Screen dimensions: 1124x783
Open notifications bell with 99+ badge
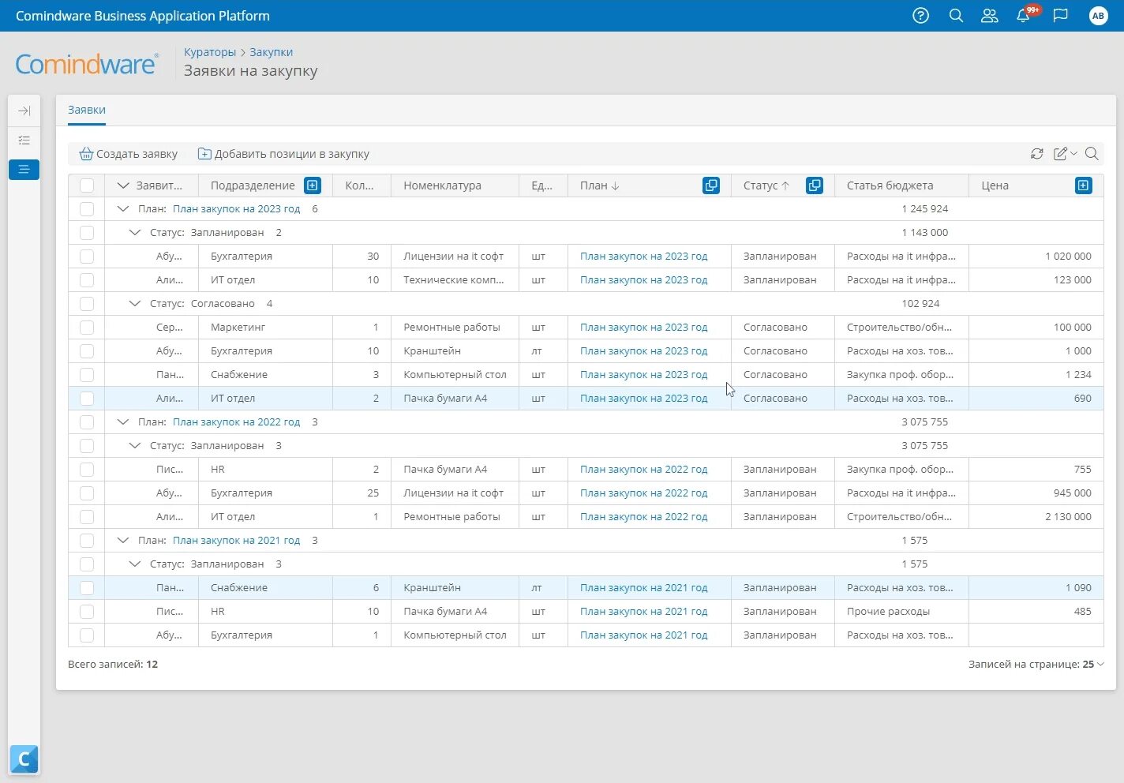point(1024,16)
